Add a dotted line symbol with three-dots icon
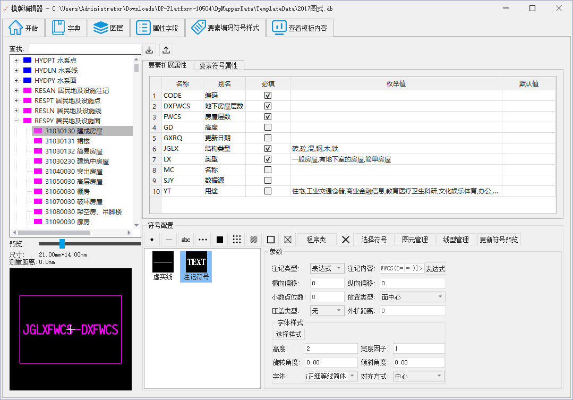This screenshot has height=400, width=573. click(203, 240)
